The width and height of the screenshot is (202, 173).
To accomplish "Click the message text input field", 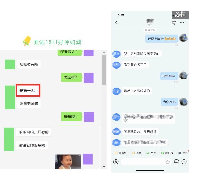I will coord(142,162).
